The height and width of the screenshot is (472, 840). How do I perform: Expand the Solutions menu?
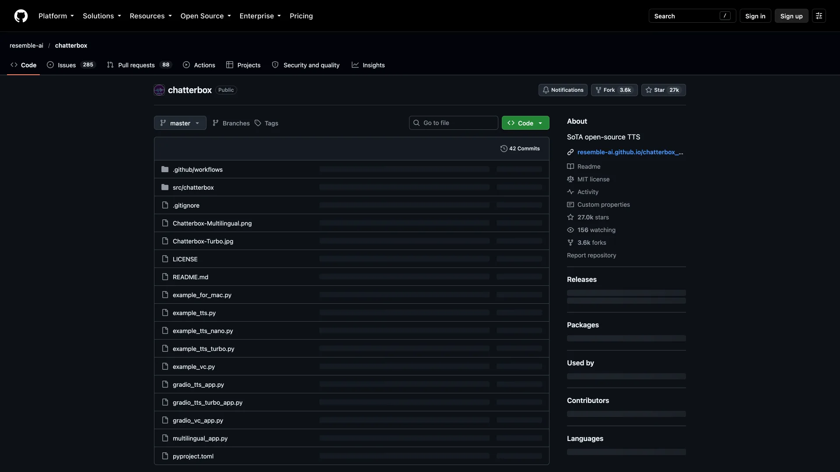[x=102, y=16]
